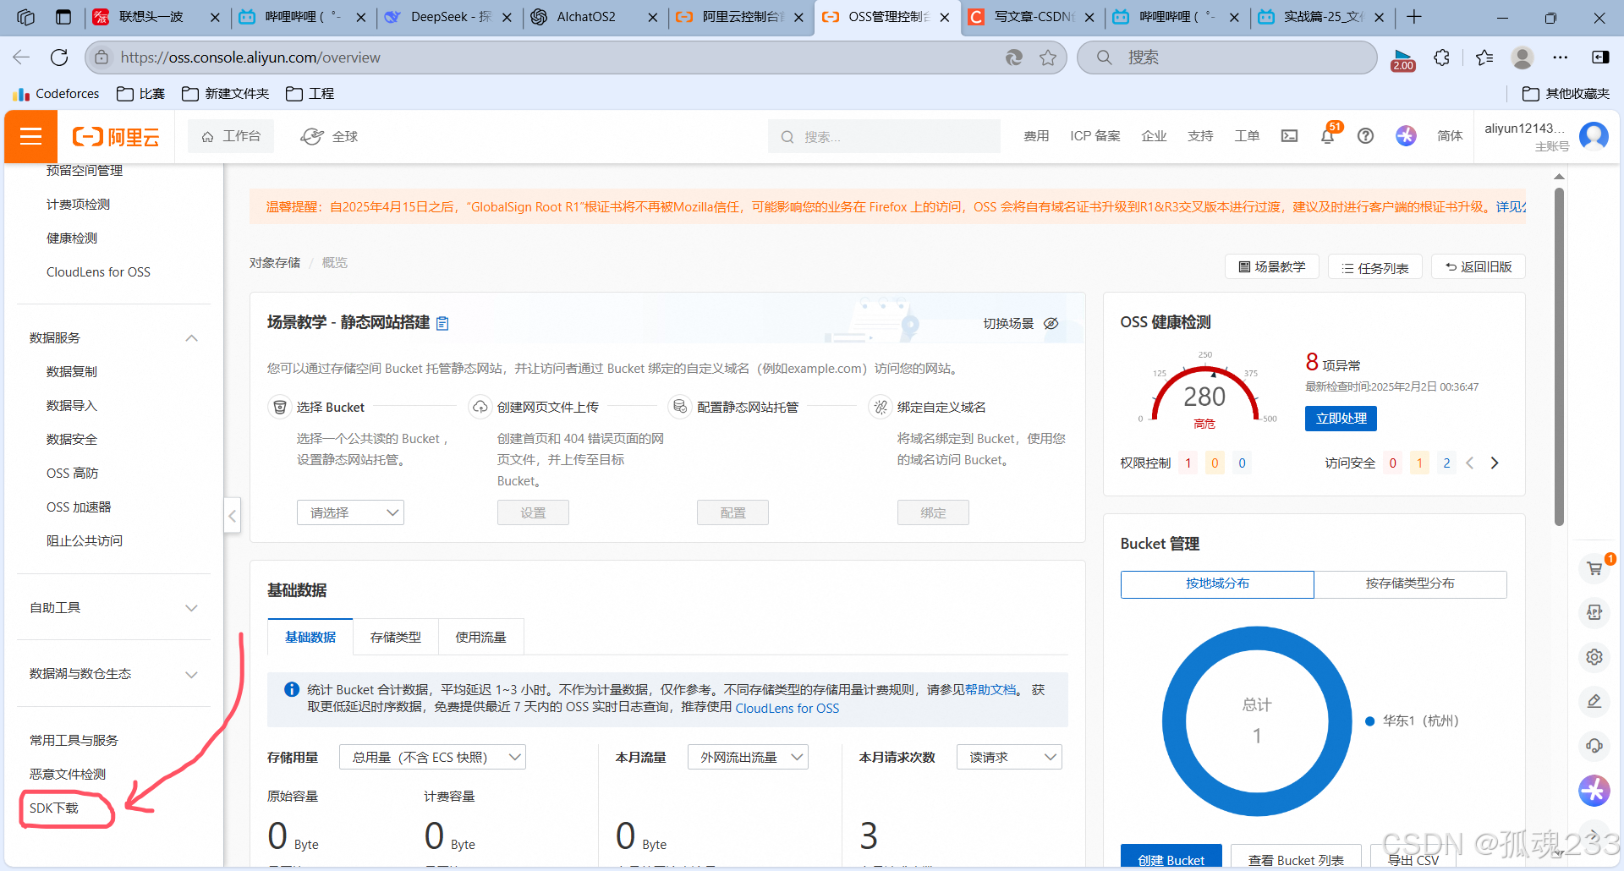Open CloudLens for OSS link in notice

(787, 709)
